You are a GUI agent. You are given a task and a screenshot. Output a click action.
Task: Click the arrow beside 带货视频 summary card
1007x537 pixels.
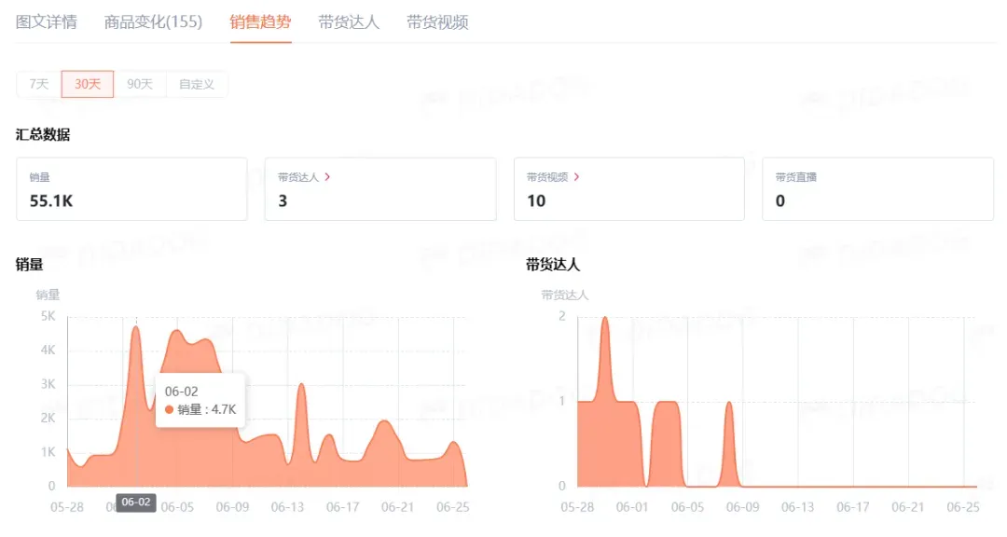tap(576, 177)
